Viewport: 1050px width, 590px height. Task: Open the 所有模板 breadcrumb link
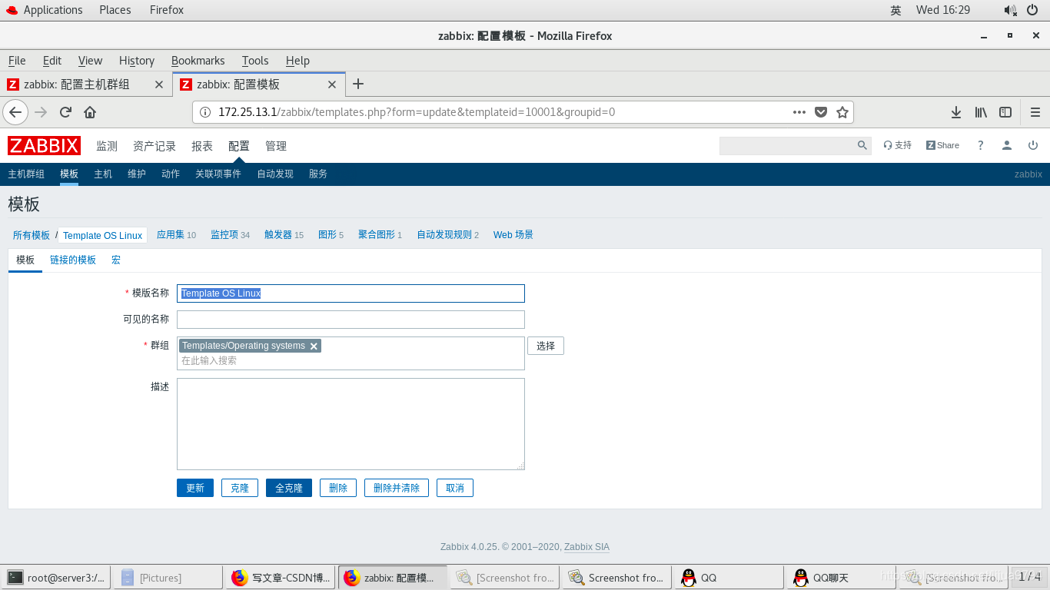tap(32, 235)
